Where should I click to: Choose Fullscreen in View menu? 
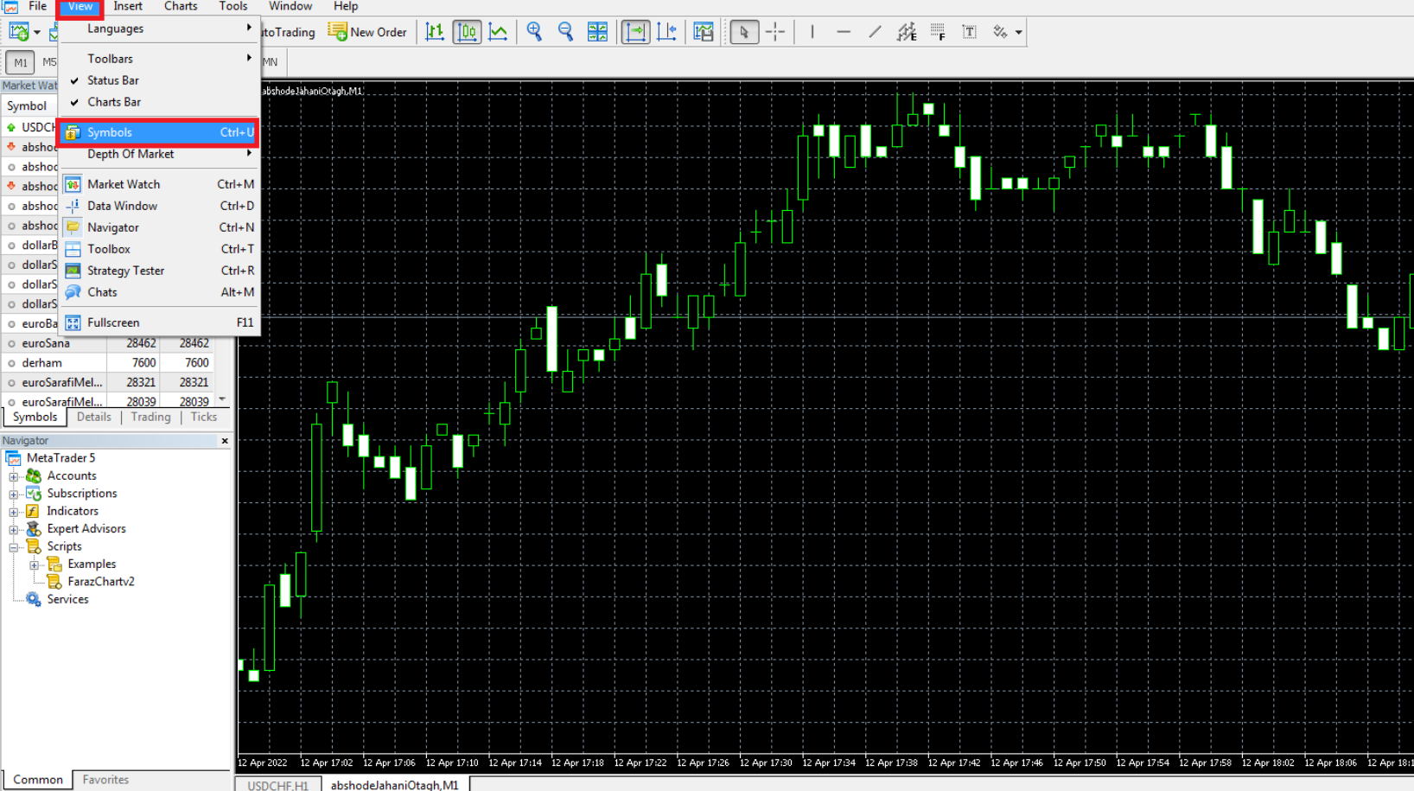pyautogui.click(x=160, y=322)
